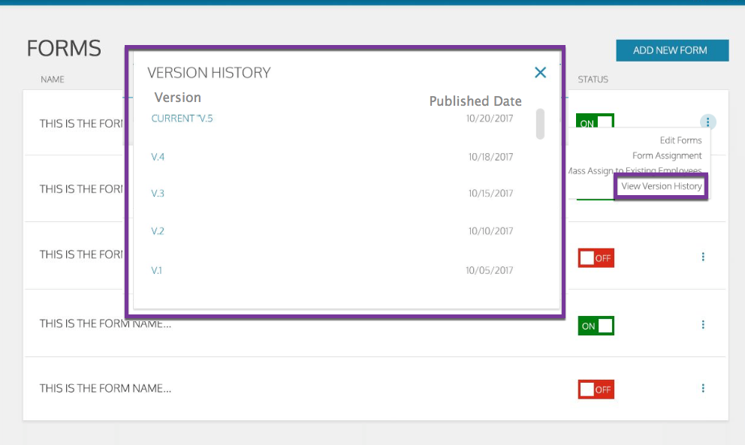Open the three-dot menu beside the fourth form
Image resolution: width=745 pixels, height=445 pixels.
pos(703,325)
